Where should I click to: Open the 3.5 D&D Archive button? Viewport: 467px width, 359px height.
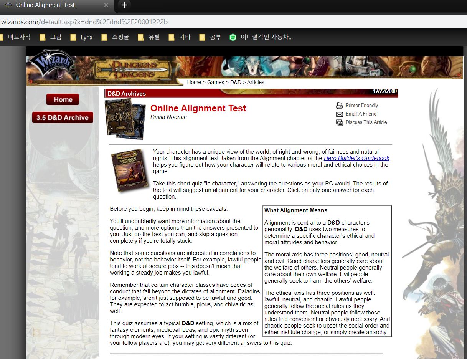(63, 117)
